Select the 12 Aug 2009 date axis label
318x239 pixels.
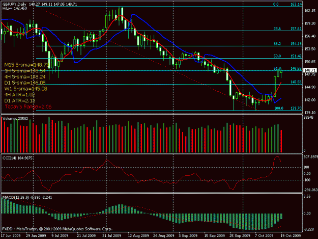[x=138, y=236]
